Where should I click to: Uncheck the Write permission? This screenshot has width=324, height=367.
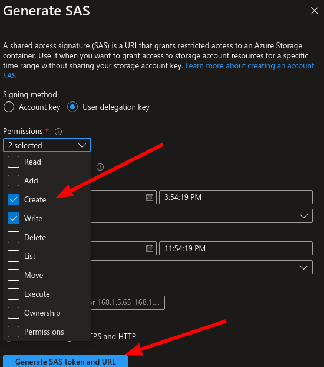(x=14, y=218)
